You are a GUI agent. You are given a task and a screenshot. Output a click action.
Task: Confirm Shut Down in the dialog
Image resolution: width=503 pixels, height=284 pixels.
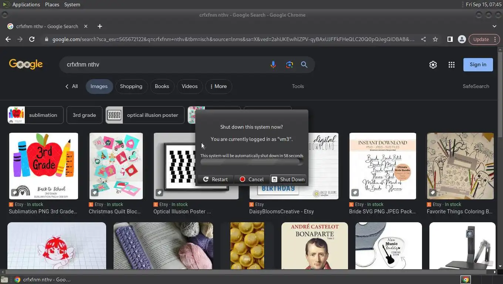click(x=288, y=179)
